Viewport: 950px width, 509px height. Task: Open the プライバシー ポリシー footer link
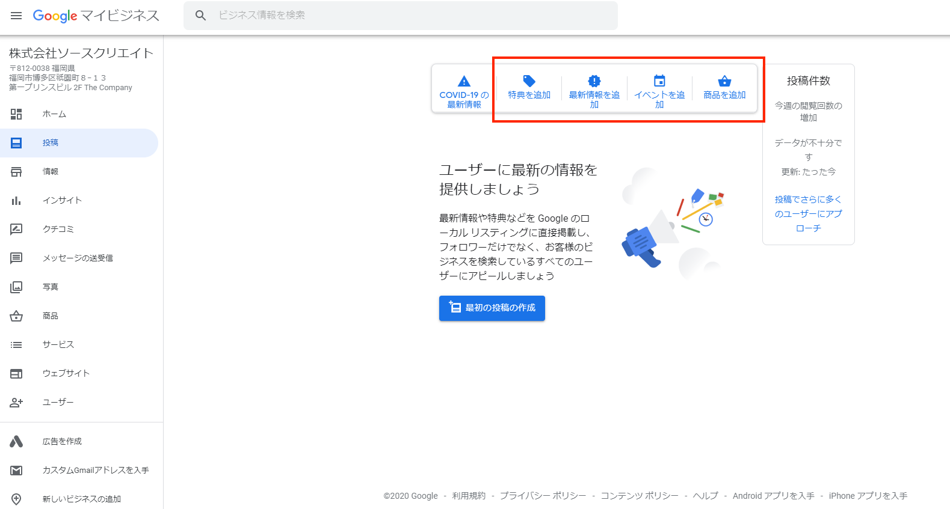point(543,496)
